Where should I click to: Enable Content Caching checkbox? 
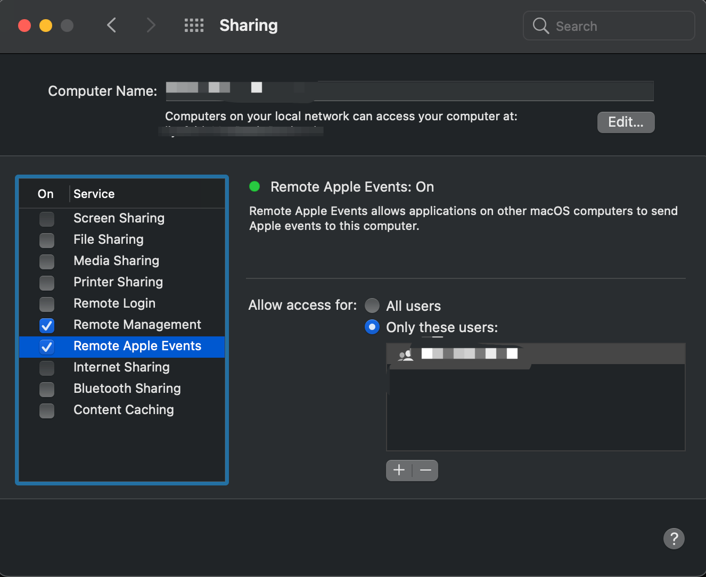point(47,410)
